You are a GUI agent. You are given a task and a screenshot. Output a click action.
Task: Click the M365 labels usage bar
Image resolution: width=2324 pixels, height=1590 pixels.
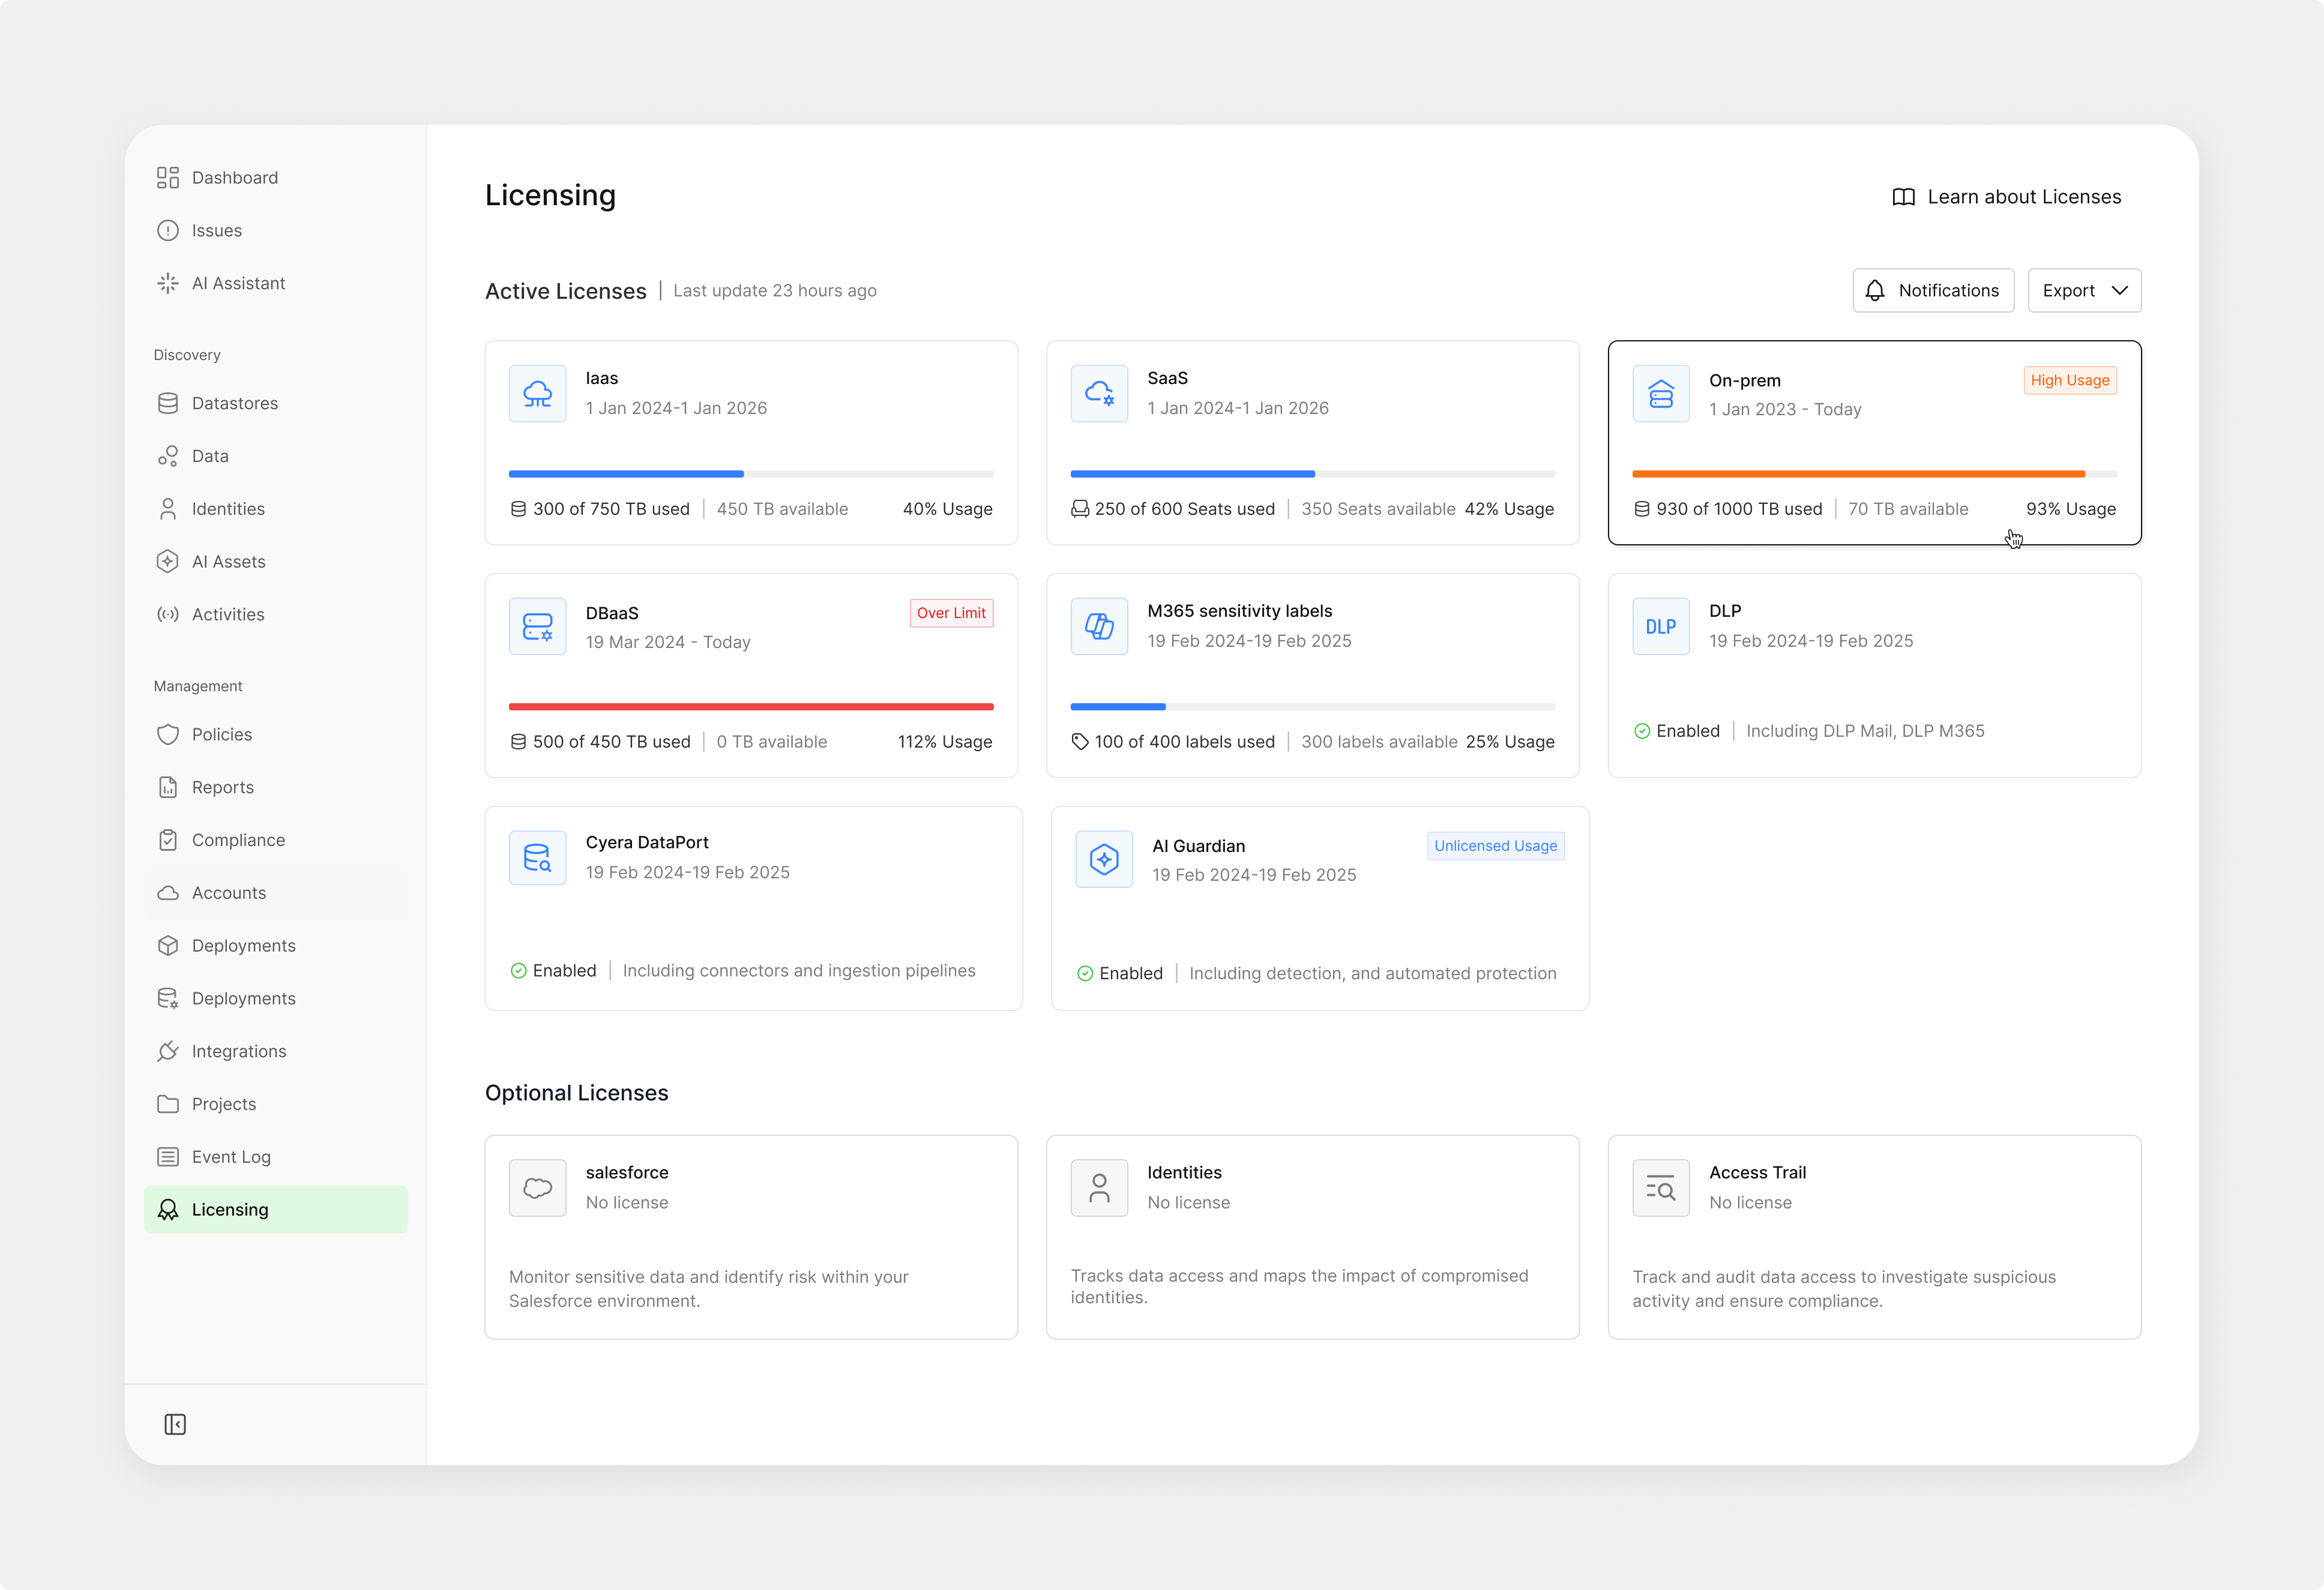click(1312, 707)
